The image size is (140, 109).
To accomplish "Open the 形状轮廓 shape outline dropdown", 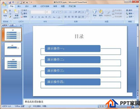I will pos(118,13).
